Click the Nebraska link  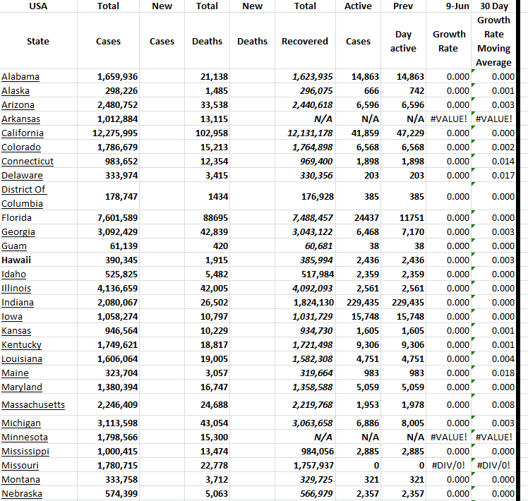pyautogui.click(x=22, y=493)
